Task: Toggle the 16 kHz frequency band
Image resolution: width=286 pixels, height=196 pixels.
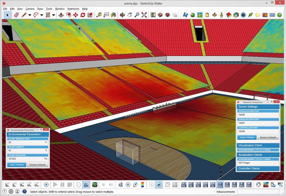Action: coord(249,185)
